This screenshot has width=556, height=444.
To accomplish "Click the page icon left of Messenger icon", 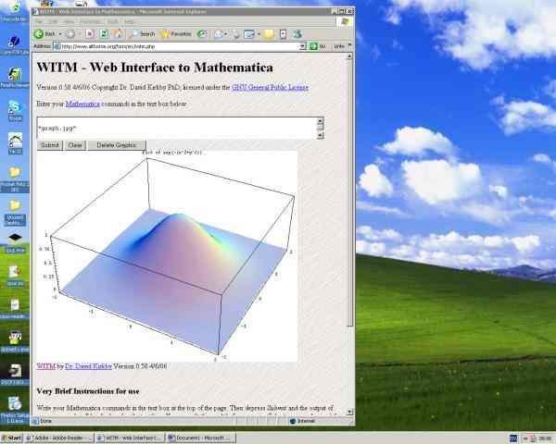I will click(x=283, y=34).
